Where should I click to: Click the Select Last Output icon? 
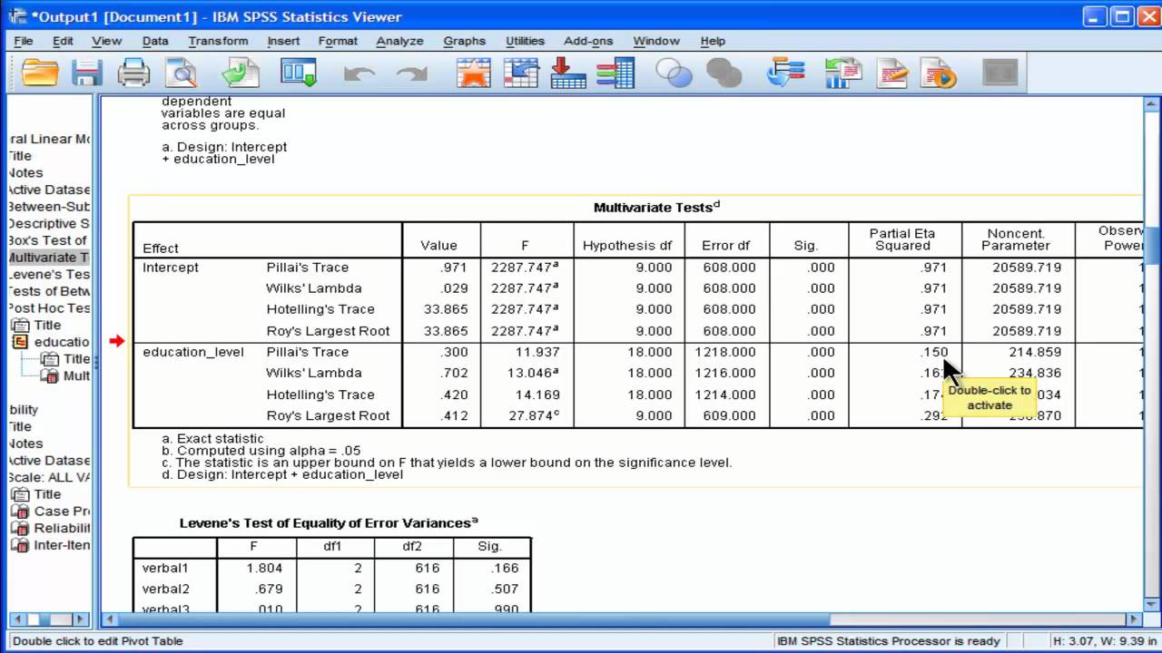(x=786, y=73)
